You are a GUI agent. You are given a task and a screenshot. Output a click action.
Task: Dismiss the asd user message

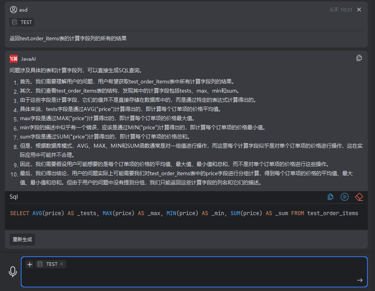[359, 10]
